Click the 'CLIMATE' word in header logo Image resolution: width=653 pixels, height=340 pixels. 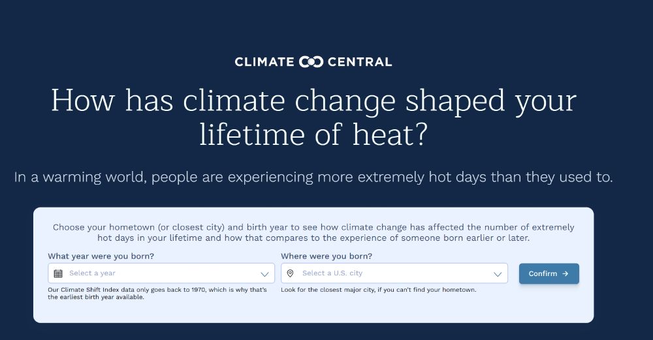(264, 62)
